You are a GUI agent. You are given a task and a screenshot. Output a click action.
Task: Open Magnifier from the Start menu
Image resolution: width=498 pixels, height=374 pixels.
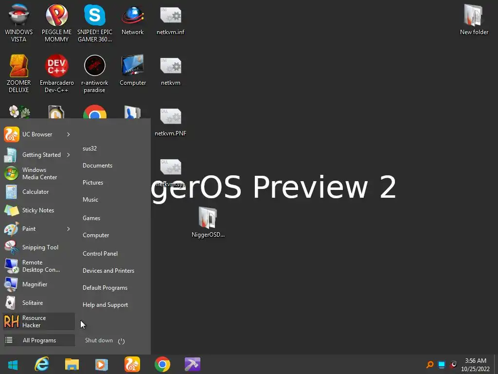click(39, 284)
